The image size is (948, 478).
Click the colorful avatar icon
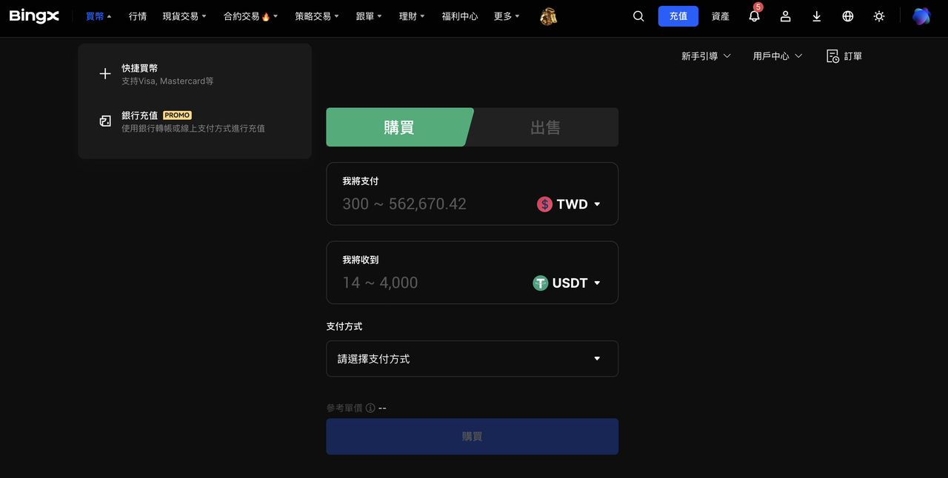921,16
